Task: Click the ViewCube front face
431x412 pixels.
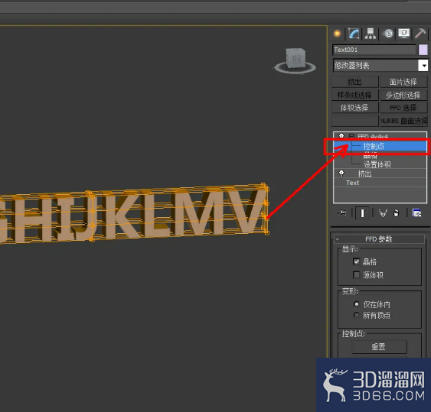Action: point(295,58)
